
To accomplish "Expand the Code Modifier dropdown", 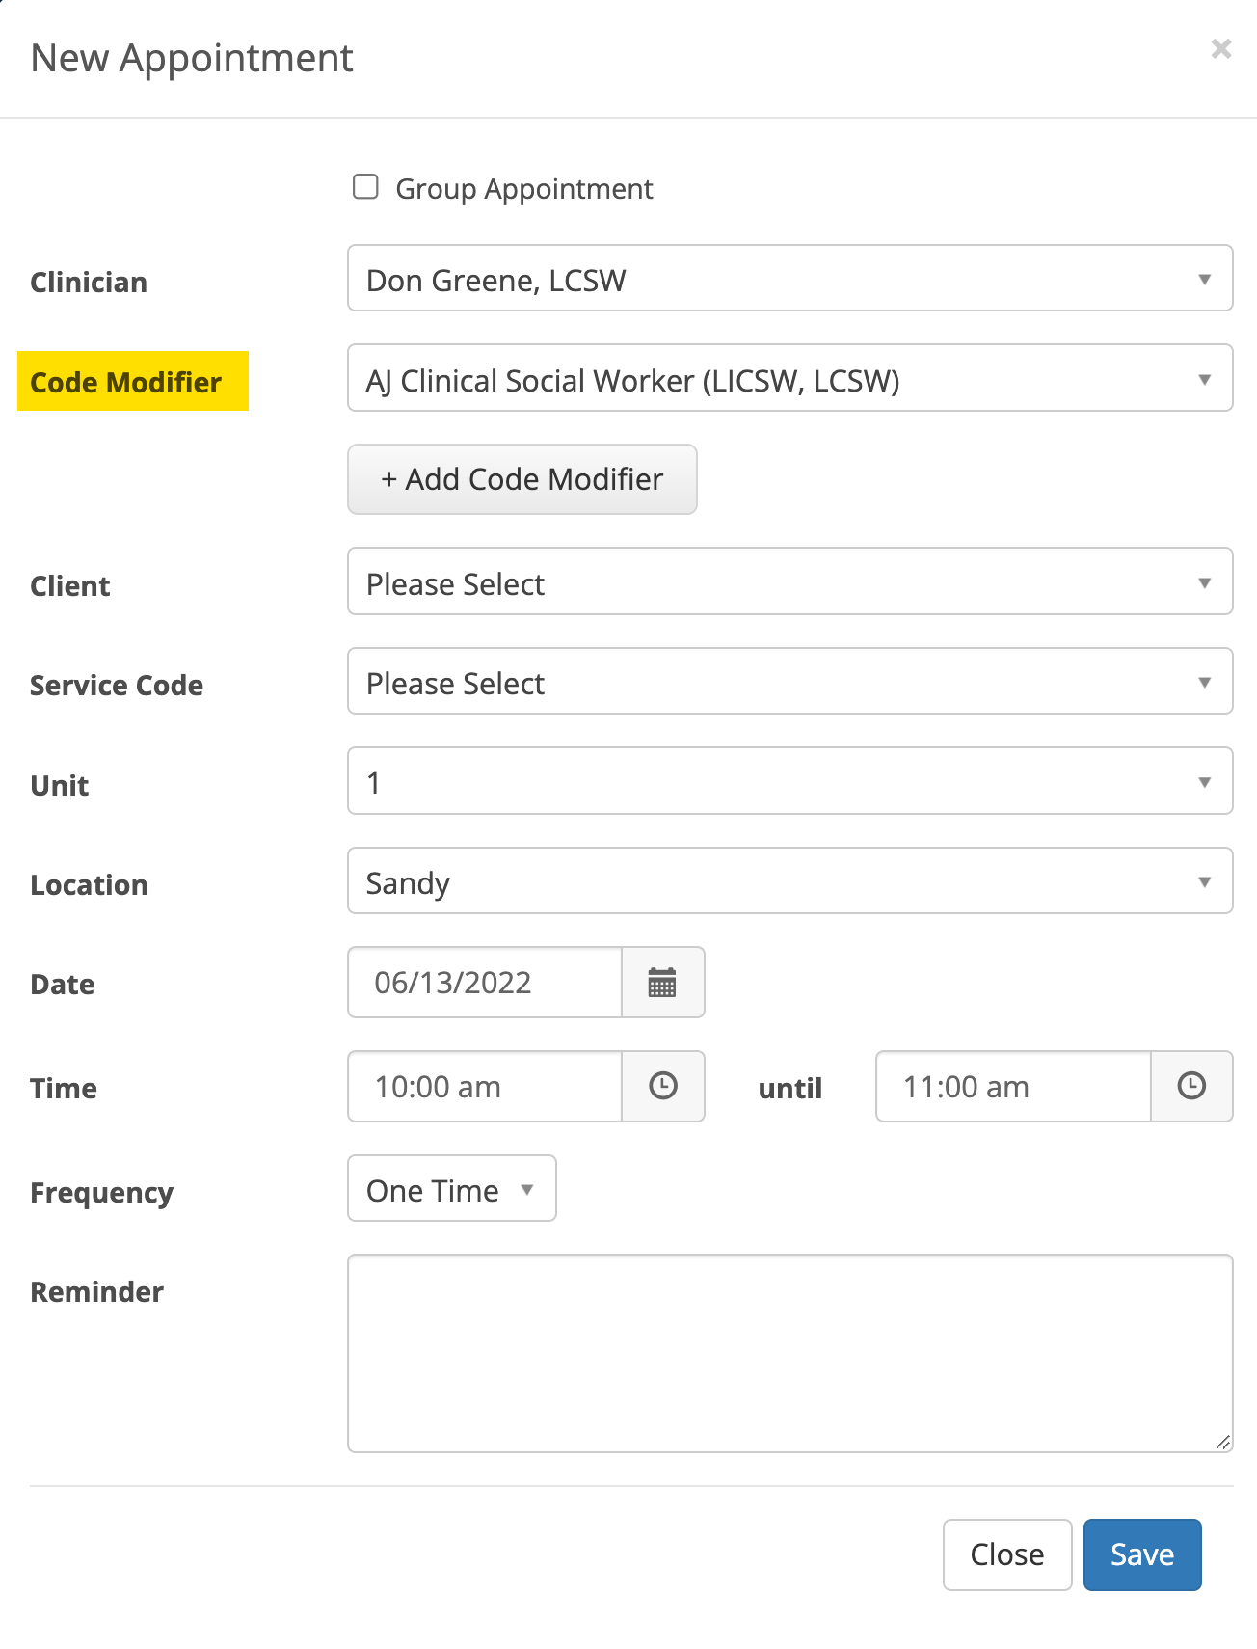I will (789, 379).
